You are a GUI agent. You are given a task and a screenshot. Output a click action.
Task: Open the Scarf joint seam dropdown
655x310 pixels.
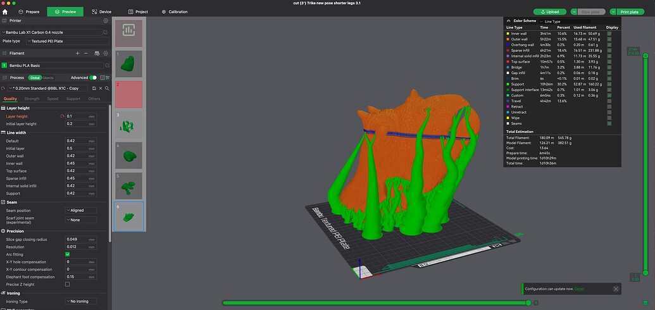click(81, 220)
